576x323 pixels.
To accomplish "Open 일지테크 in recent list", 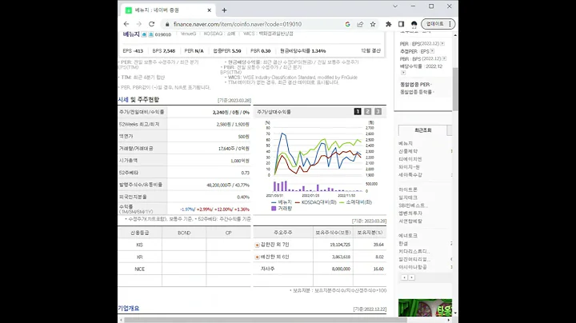I will coord(408,197).
